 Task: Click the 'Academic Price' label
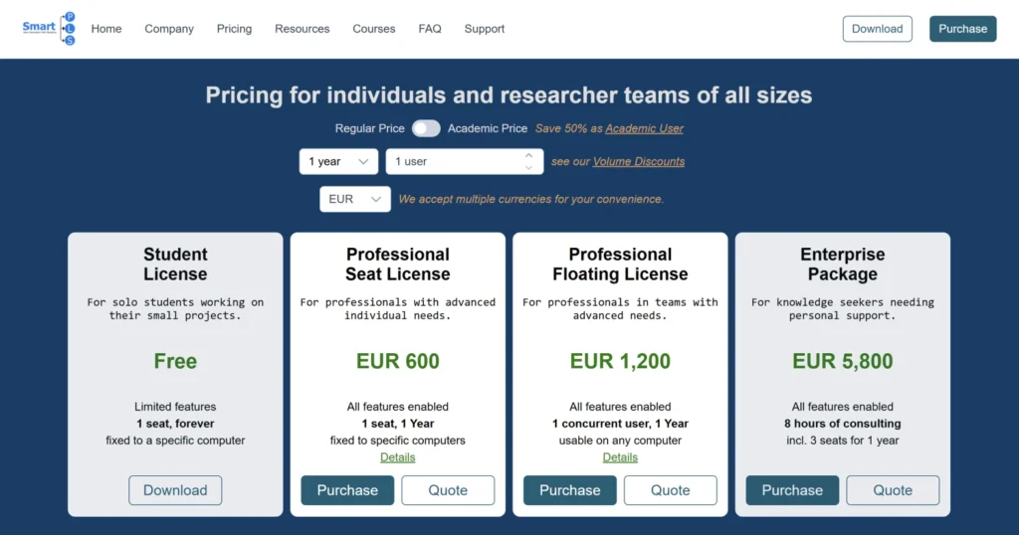click(488, 128)
